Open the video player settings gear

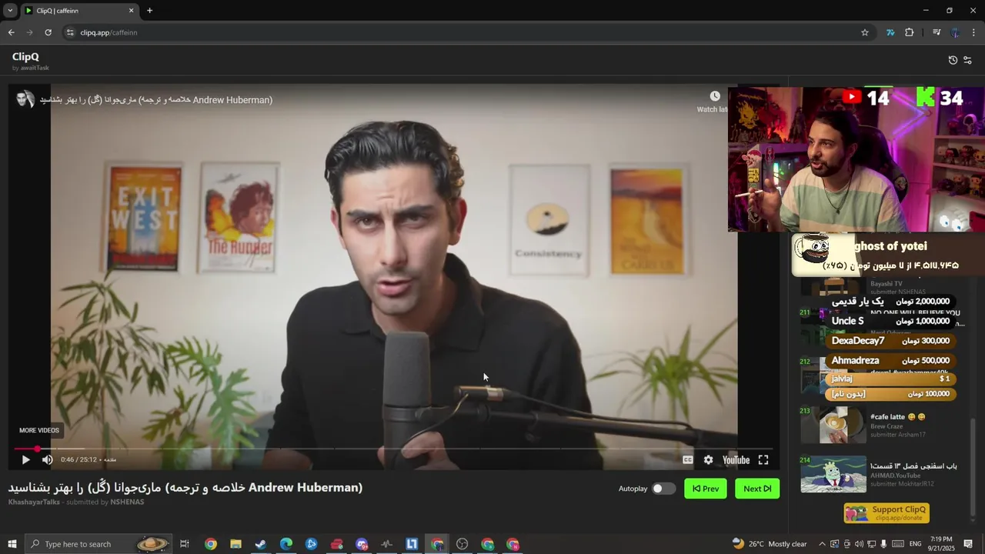tap(708, 460)
